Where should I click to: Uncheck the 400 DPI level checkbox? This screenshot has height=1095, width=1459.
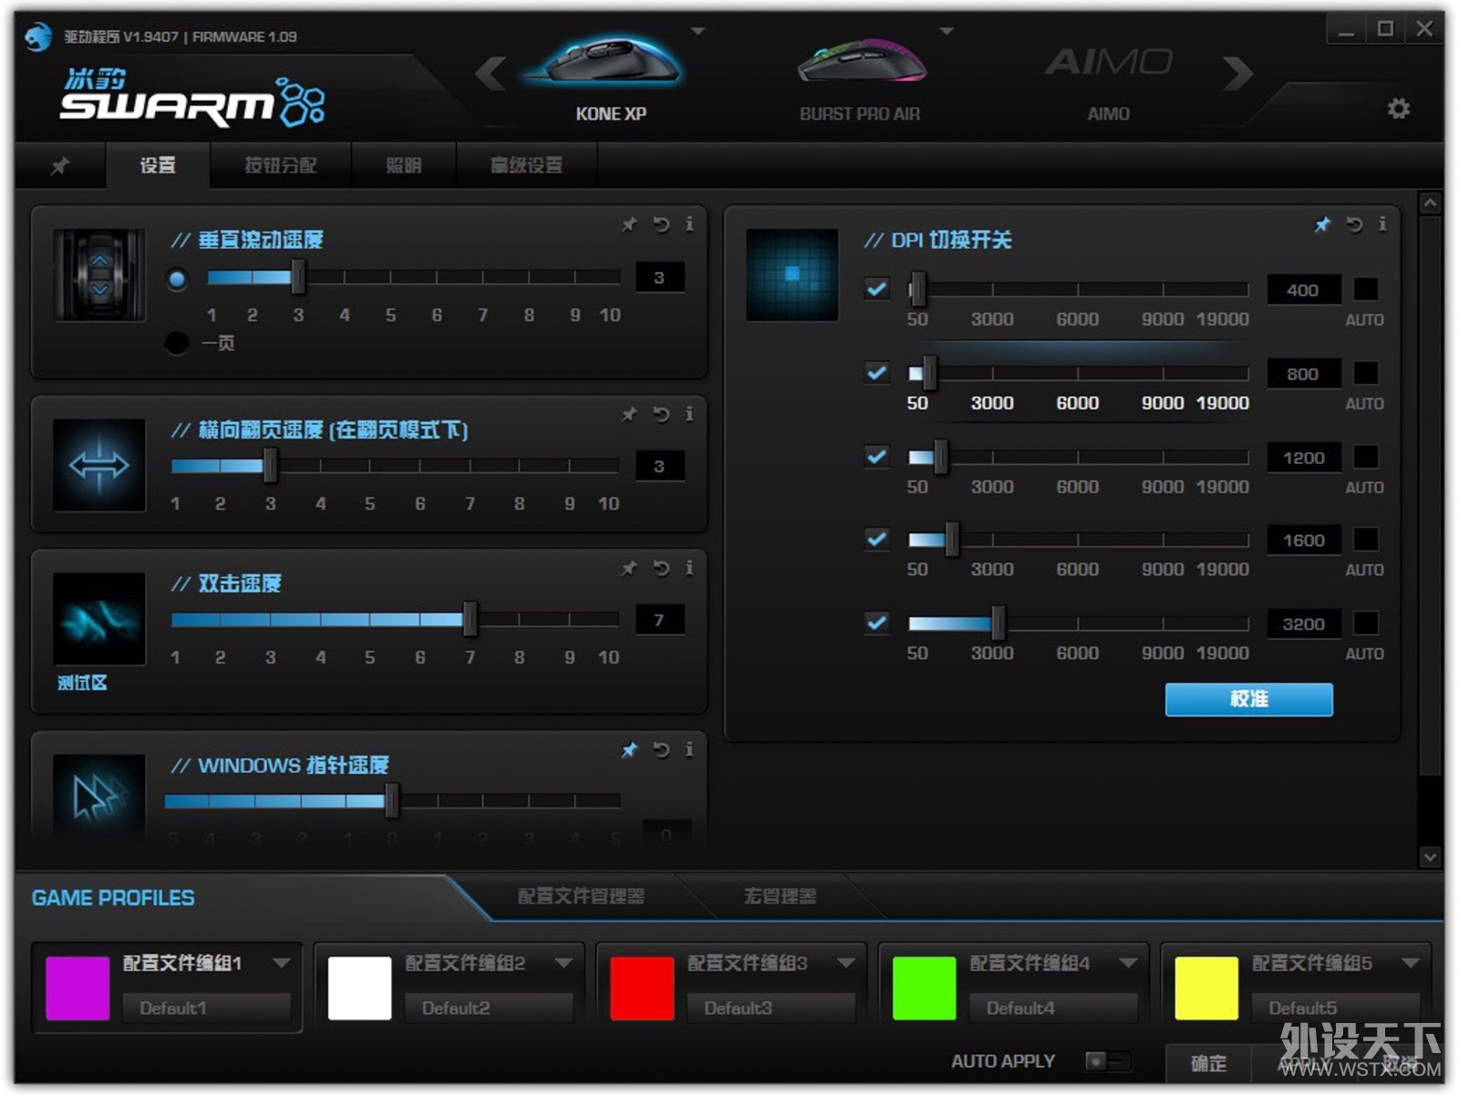pos(876,289)
